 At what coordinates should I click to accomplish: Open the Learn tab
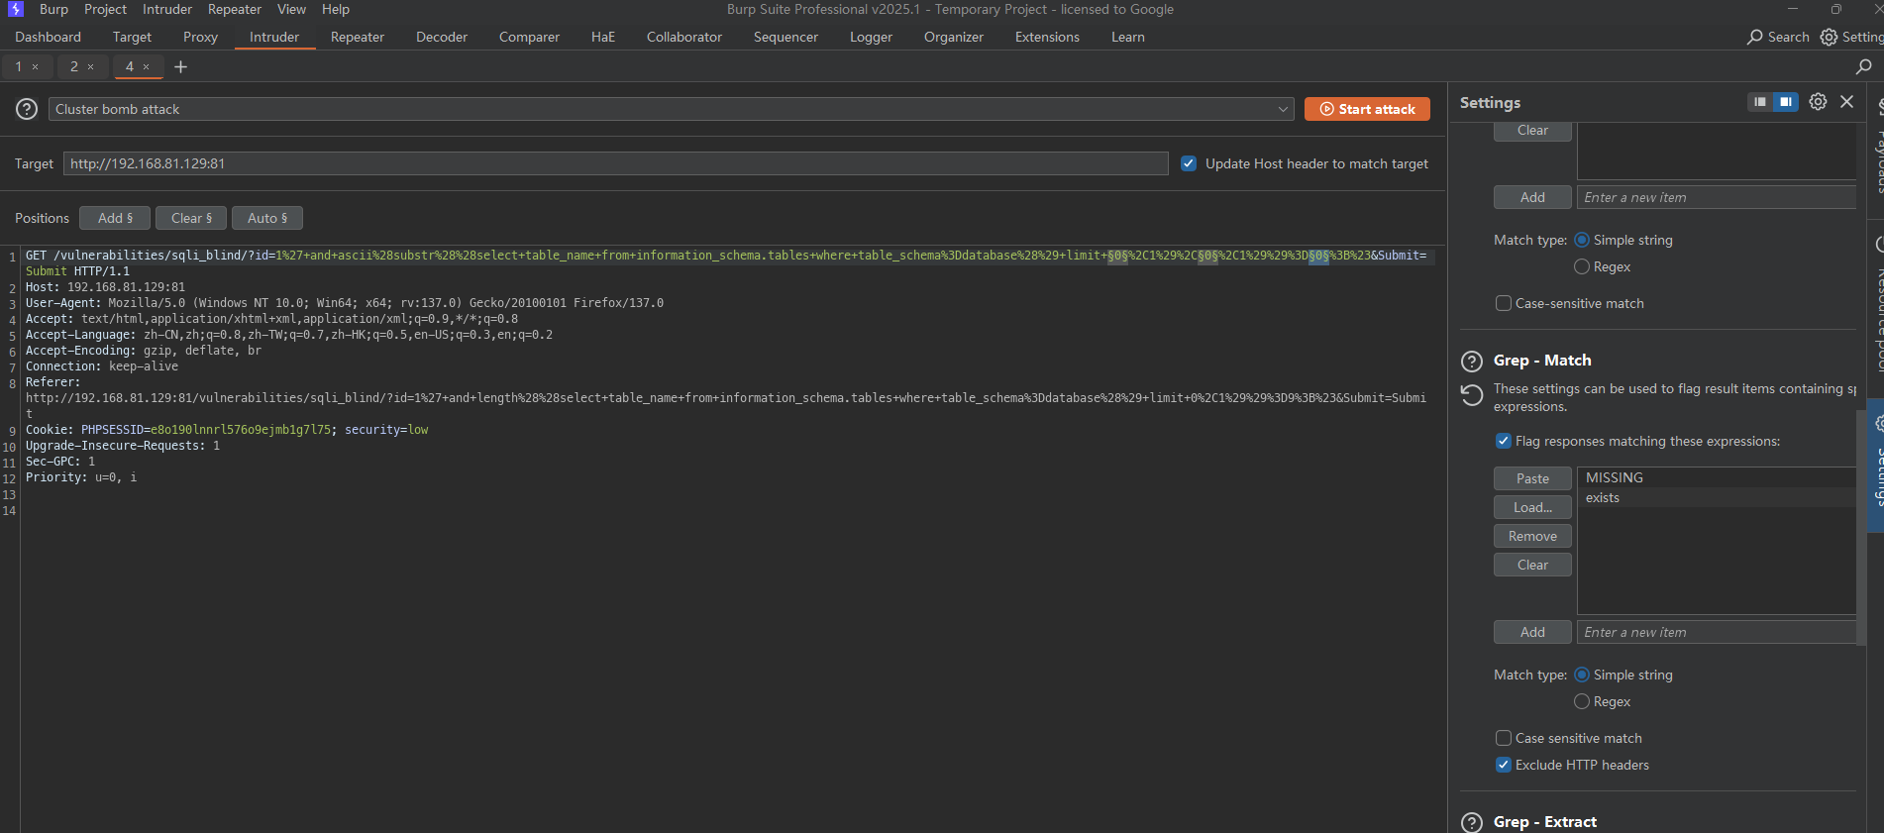[1128, 37]
